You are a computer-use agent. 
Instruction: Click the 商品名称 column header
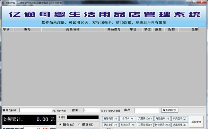pos(73,29)
